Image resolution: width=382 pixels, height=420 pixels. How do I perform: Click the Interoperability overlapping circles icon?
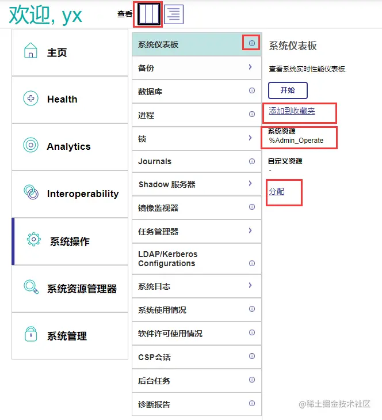pos(30,192)
